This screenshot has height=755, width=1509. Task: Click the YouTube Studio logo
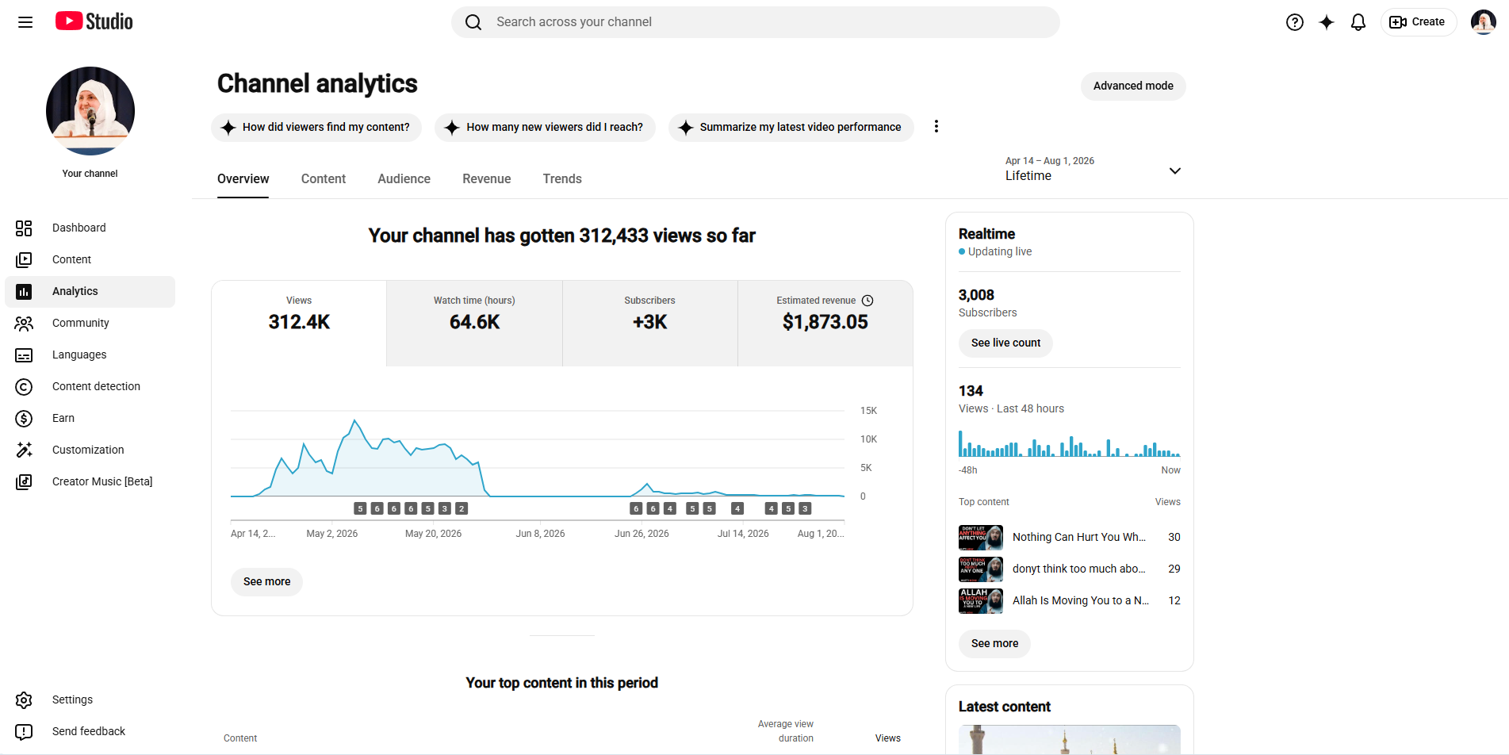pyautogui.click(x=94, y=21)
